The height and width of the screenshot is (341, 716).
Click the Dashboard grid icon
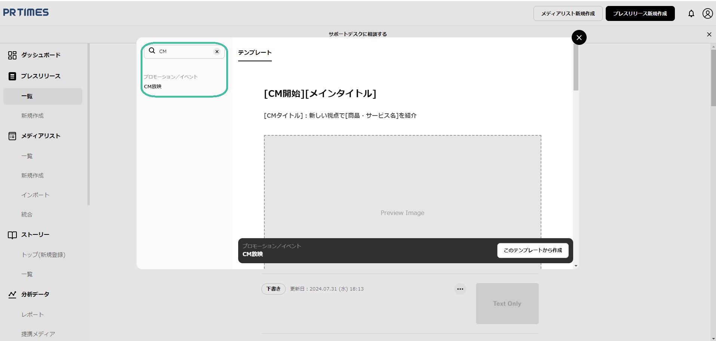(x=12, y=55)
